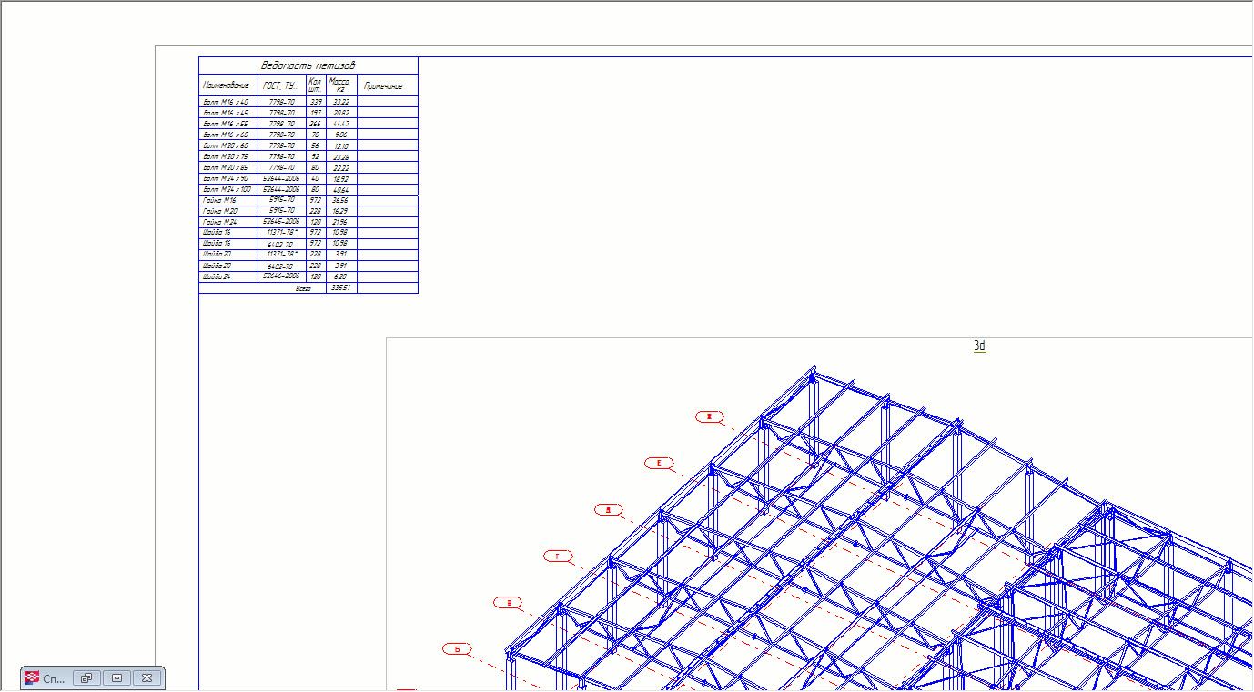Select the red axis marker В
This screenshot has width=1254, height=692.
(x=509, y=603)
